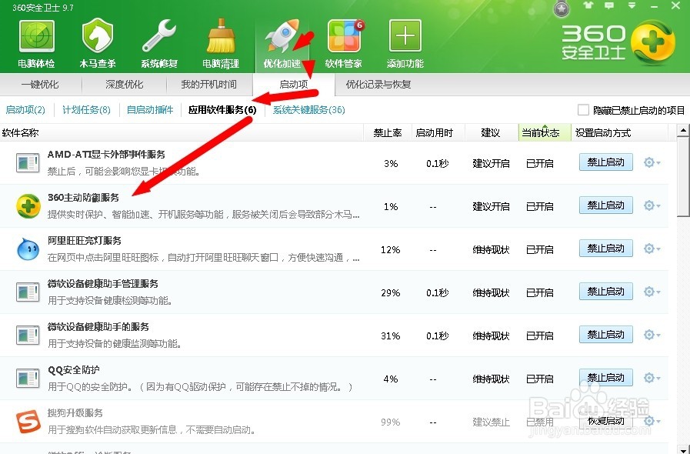The height and width of the screenshot is (454, 690).
Task: Open gear dropdown for 微软设备健康助手的服务
Action: [652, 335]
